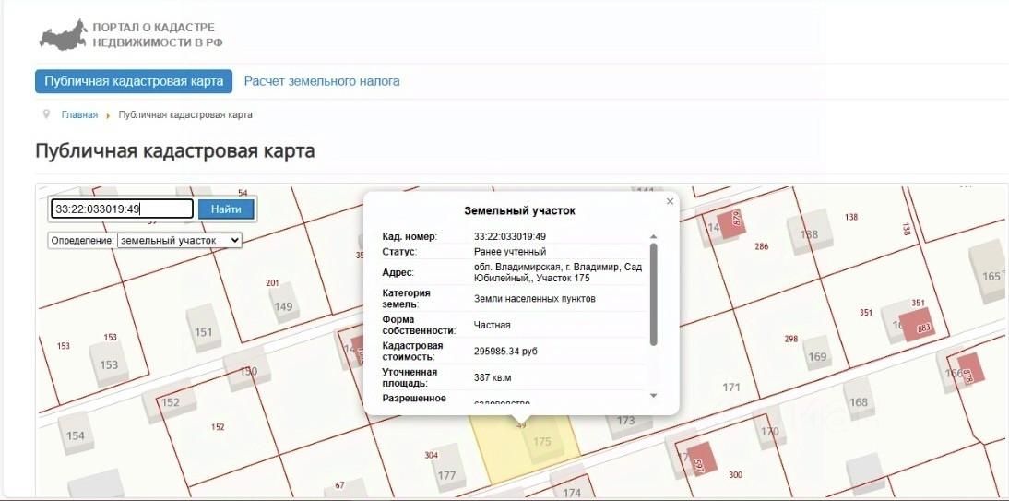Click the red building labeled 879
The image size is (1009, 501).
(730, 224)
